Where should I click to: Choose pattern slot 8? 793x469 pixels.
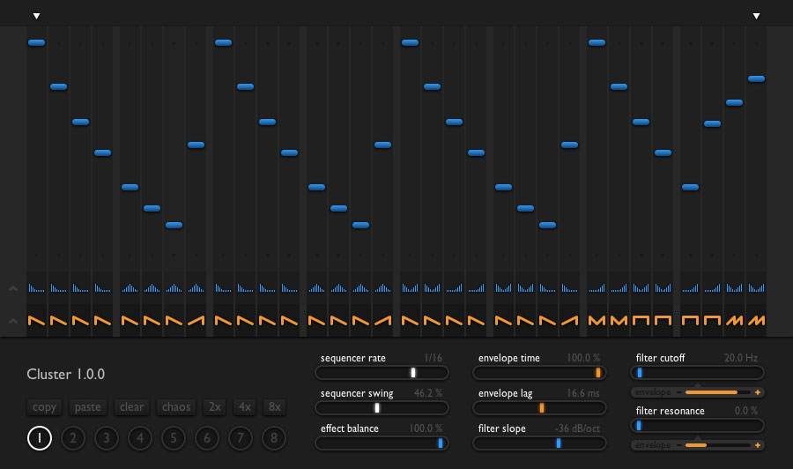(x=274, y=437)
